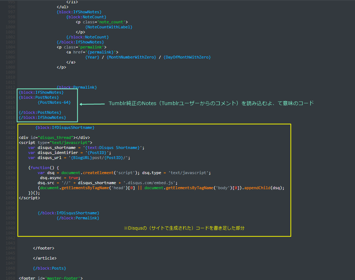Click the 'script' string in createElement
355x280 pixels.
pos(126,173)
